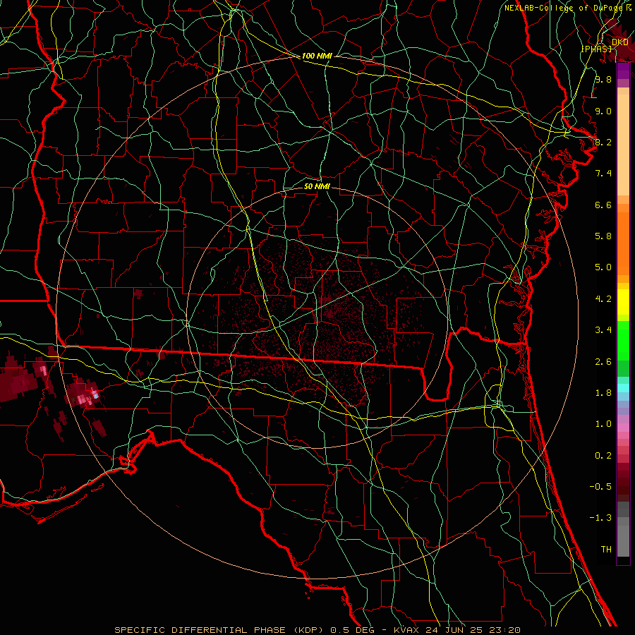
Task: Click the cyan color scale segment
Action: coord(623,388)
